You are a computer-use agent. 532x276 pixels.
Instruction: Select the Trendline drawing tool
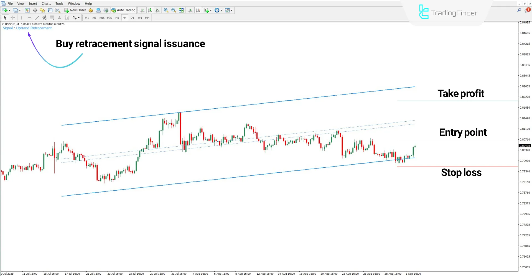[x=37, y=18]
